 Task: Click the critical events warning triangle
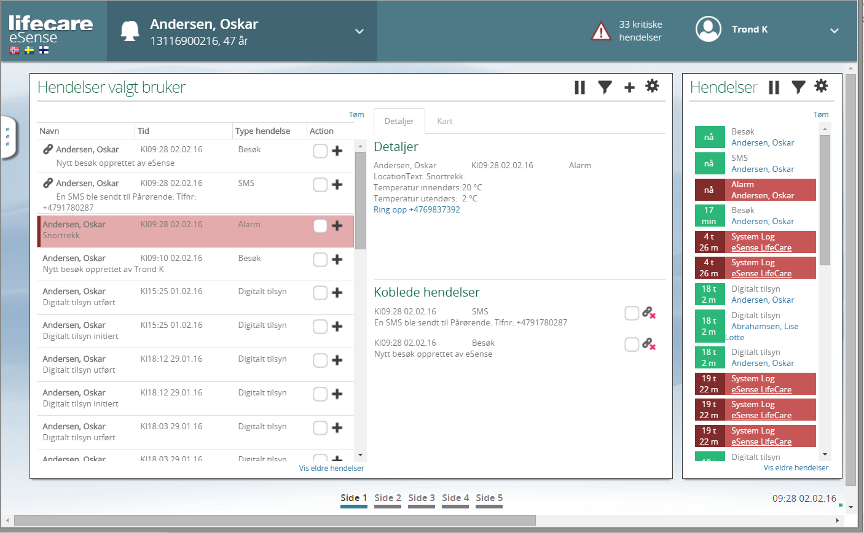[x=600, y=31]
